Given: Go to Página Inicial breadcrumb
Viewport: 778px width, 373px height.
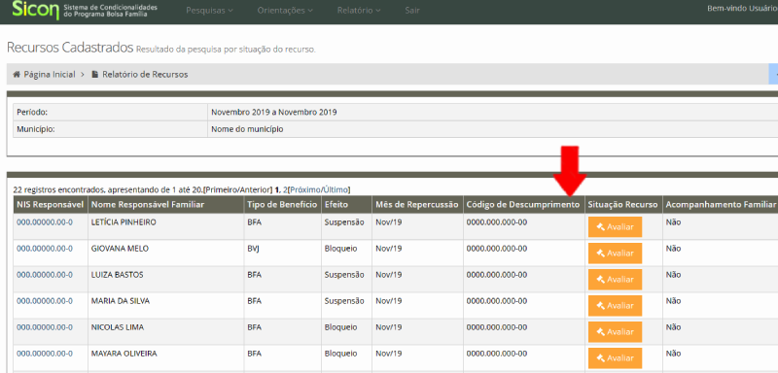Looking at the screenshot, I should point(50,75).
